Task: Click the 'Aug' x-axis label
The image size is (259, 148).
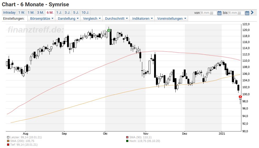Action: pos(26,134)
